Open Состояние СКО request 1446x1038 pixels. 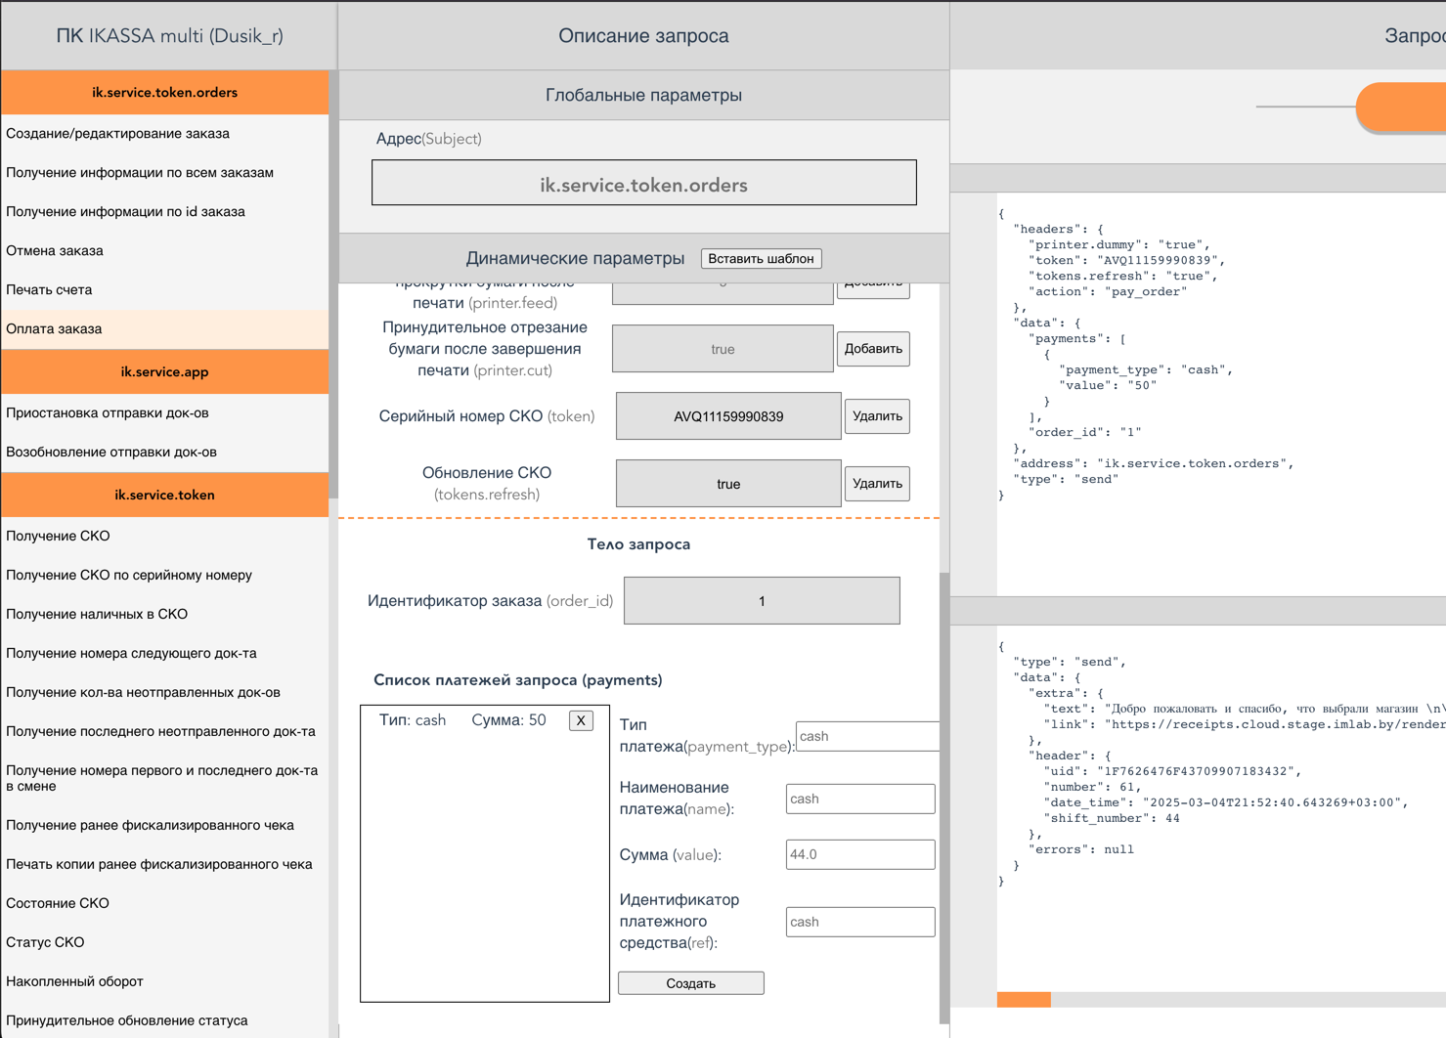tap(58, 904)
